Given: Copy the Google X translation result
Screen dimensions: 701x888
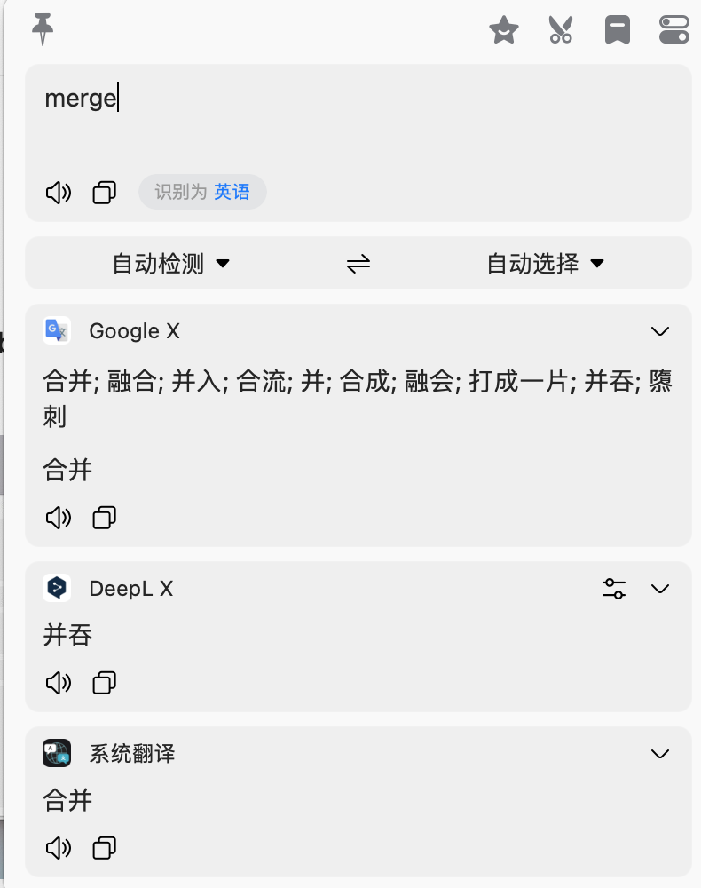Looking at the screenshot, I should tap(104, 518).
